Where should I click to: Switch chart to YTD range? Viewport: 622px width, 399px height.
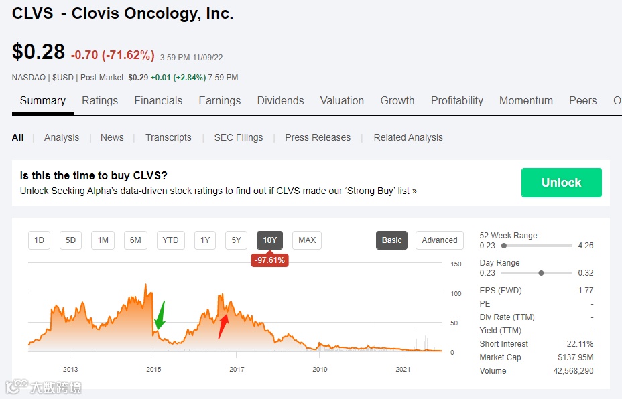171,240
